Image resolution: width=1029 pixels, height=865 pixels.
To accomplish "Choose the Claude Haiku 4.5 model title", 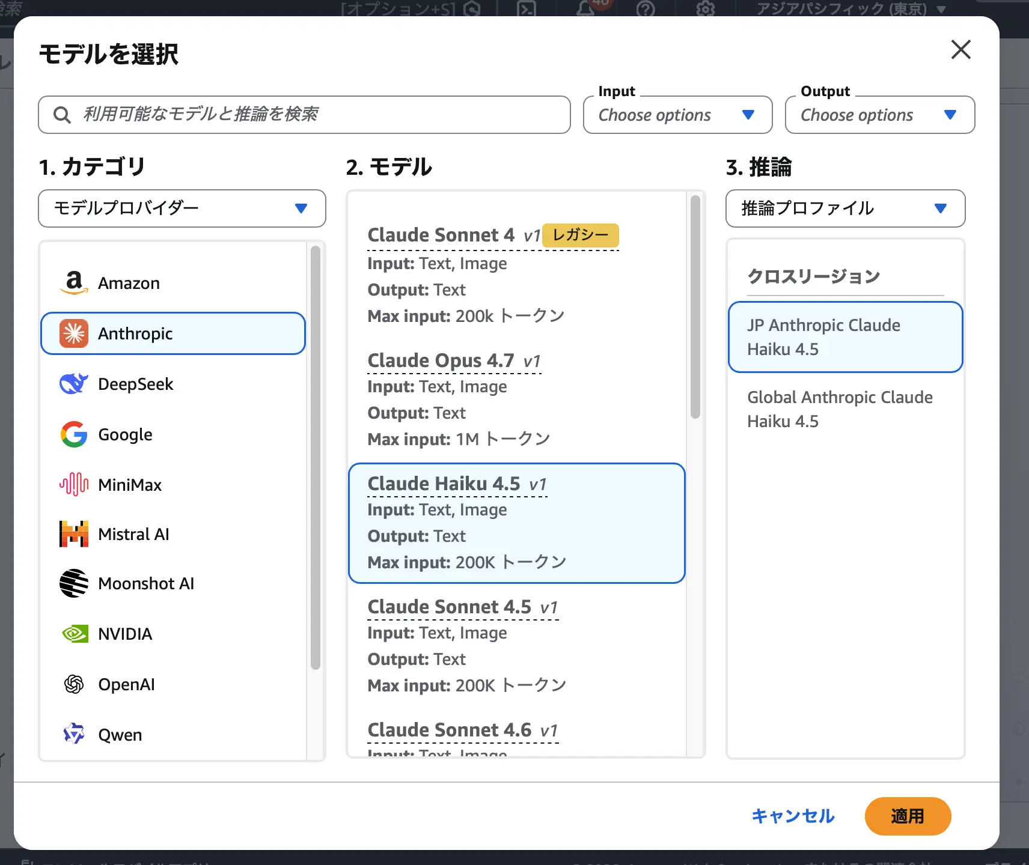I will pyautogui.click(x=444, y=484).
